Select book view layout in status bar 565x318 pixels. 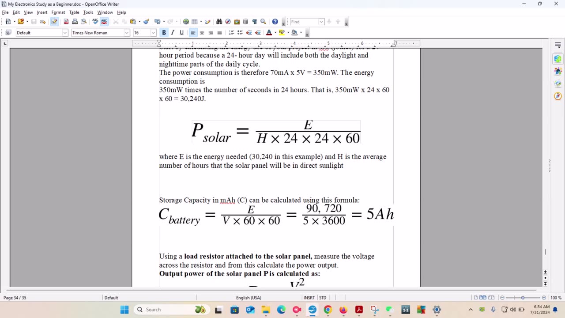point(491,298)
